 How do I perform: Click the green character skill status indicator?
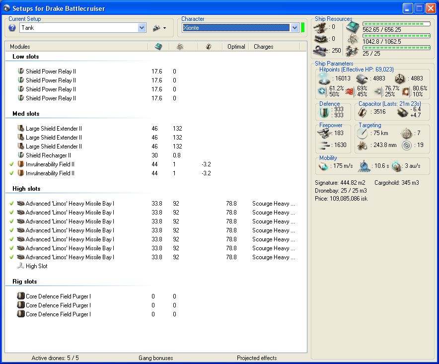(302, 28)
